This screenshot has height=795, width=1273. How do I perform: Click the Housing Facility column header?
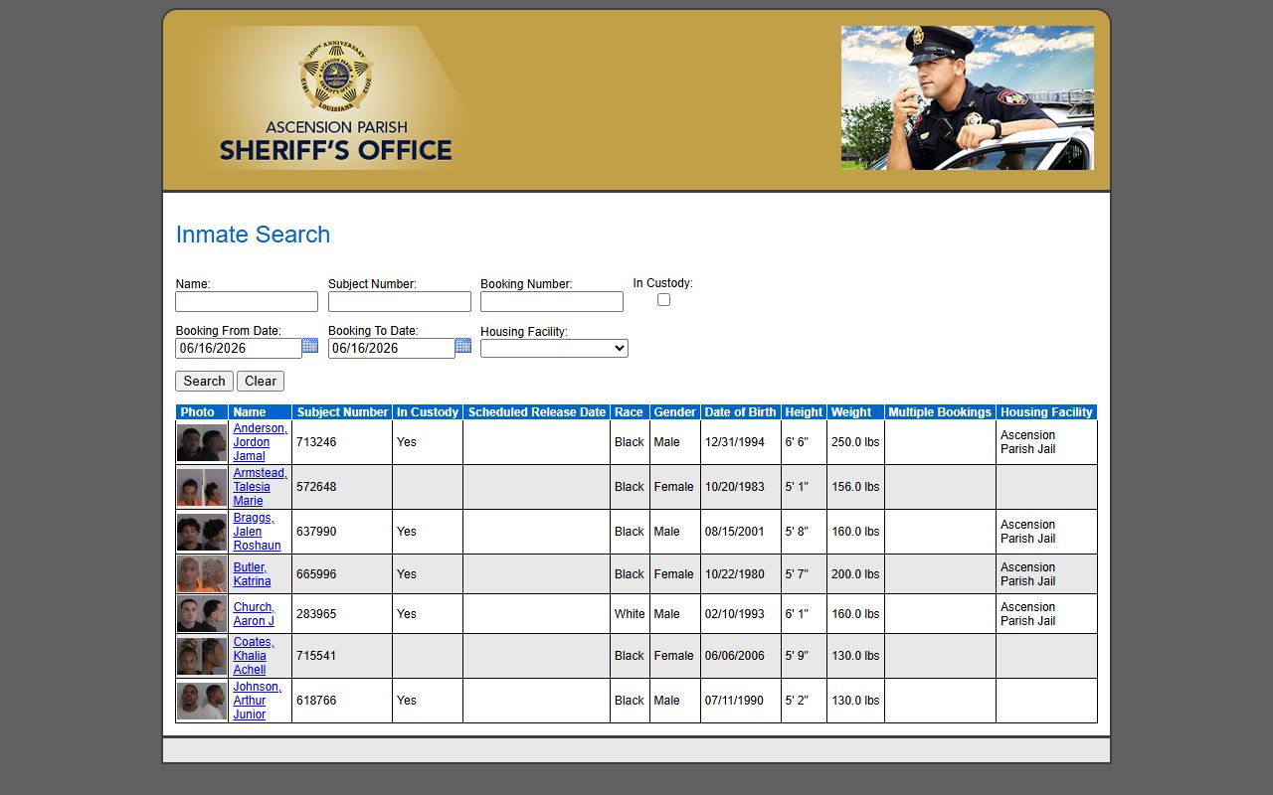pyautogui.click(x=1046, y=411)
